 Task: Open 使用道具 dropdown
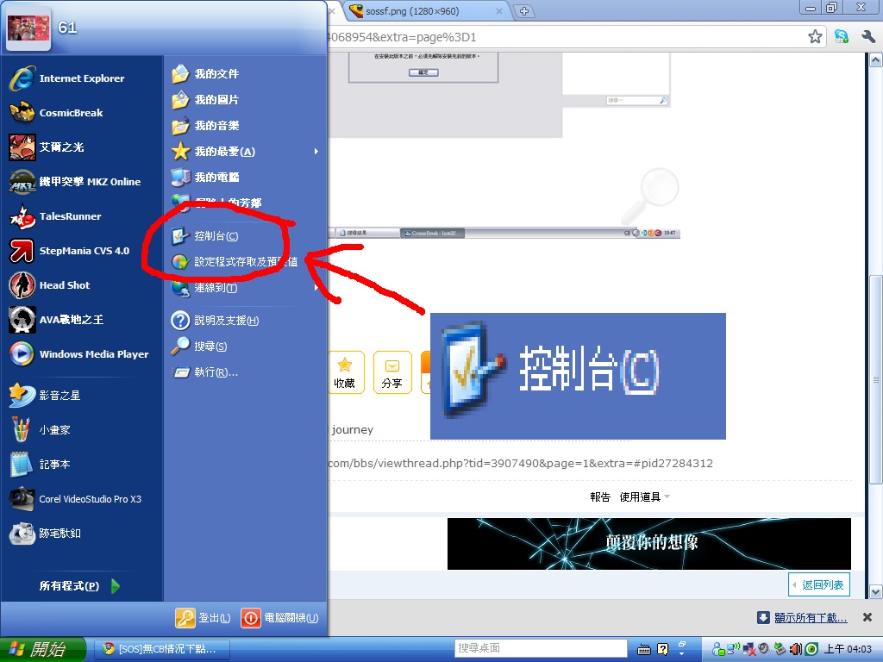[x=645, y=497]
